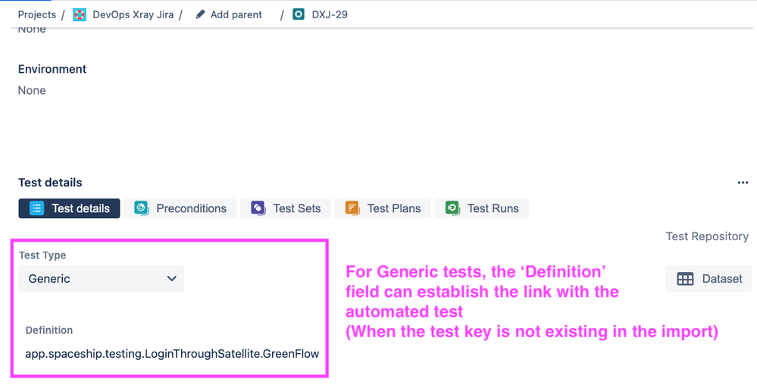Open the DXJ-29 issue key link
Image resolution: width=757 pixels, height=391 pixels.
pyautogui.click(x=330, y=14)
